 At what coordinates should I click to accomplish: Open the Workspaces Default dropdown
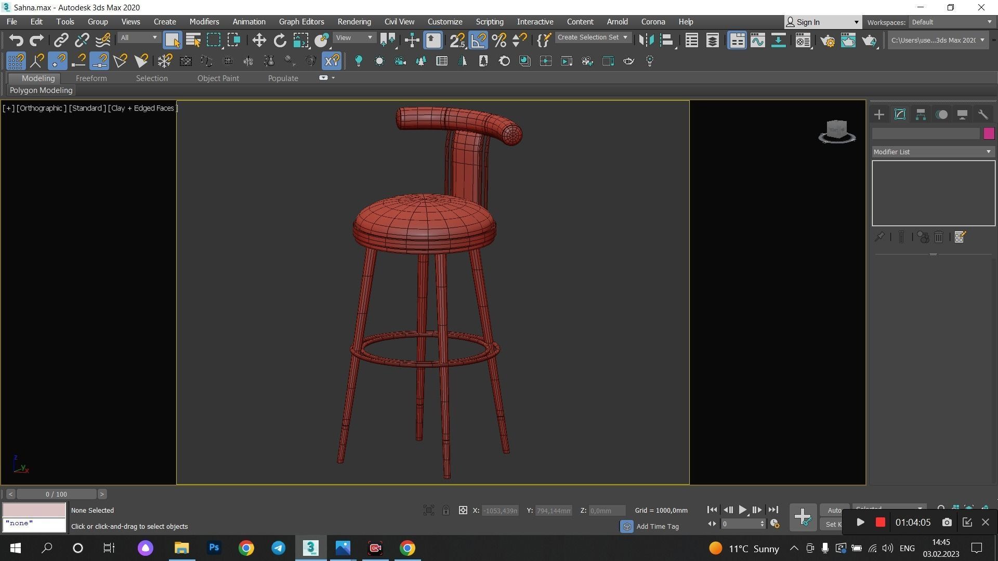click(951, 22)
